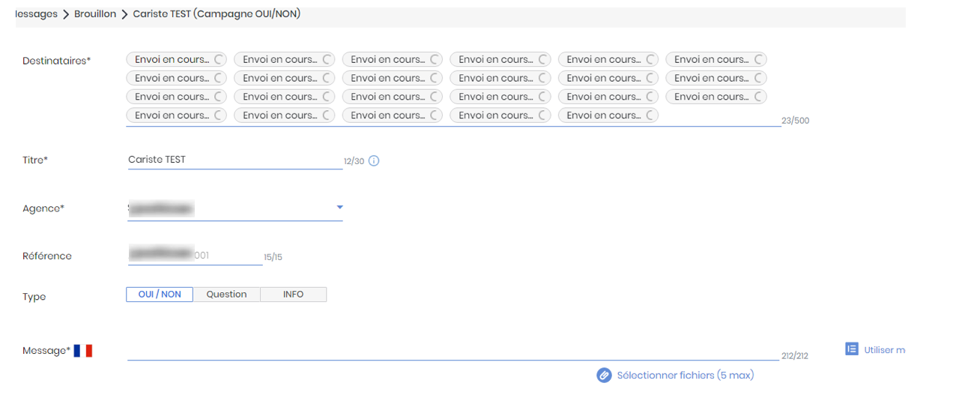Click breadcrumb chevron before Cariste TEST
The height and width of the screenshot is (413, 953).
124,14
